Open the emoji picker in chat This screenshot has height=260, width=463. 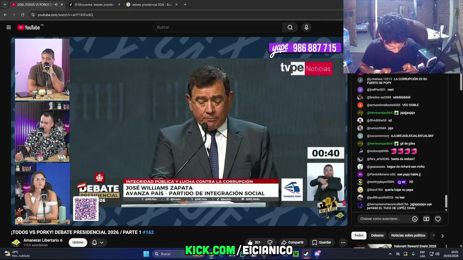coord(415,219)
